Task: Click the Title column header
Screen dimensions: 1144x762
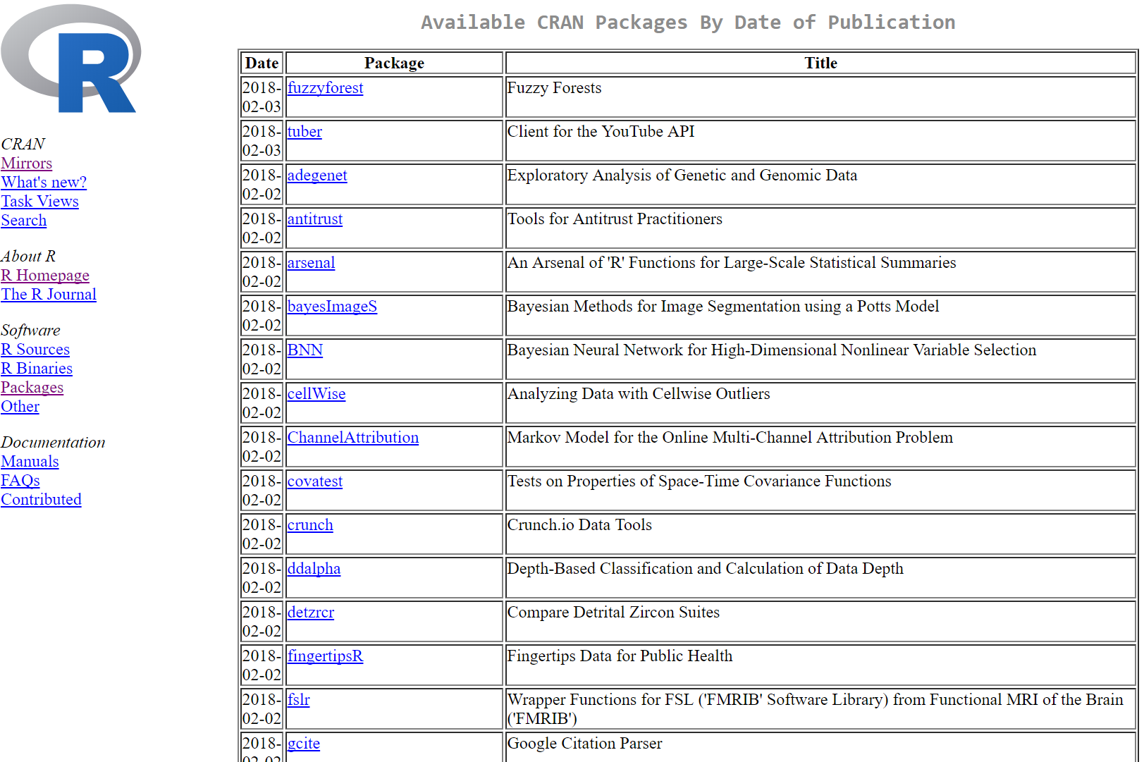Action: tap(820, 63)
